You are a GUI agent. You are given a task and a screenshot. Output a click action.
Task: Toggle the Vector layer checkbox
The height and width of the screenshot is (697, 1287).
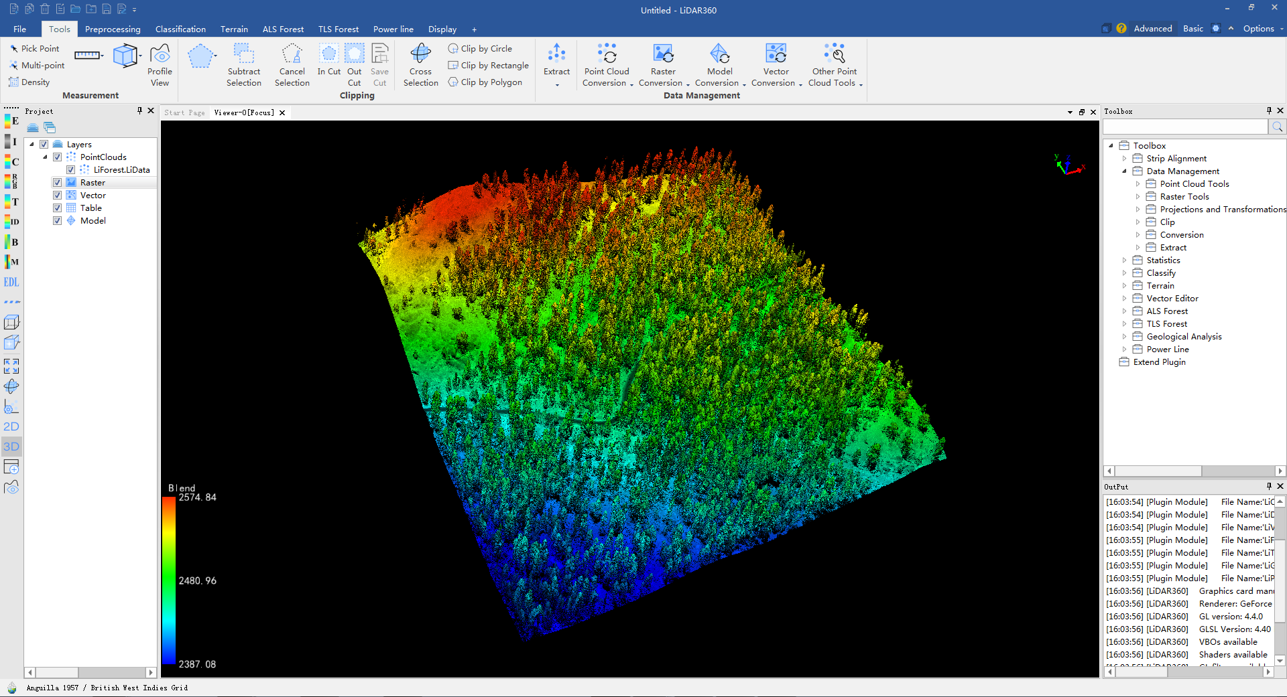58,196
